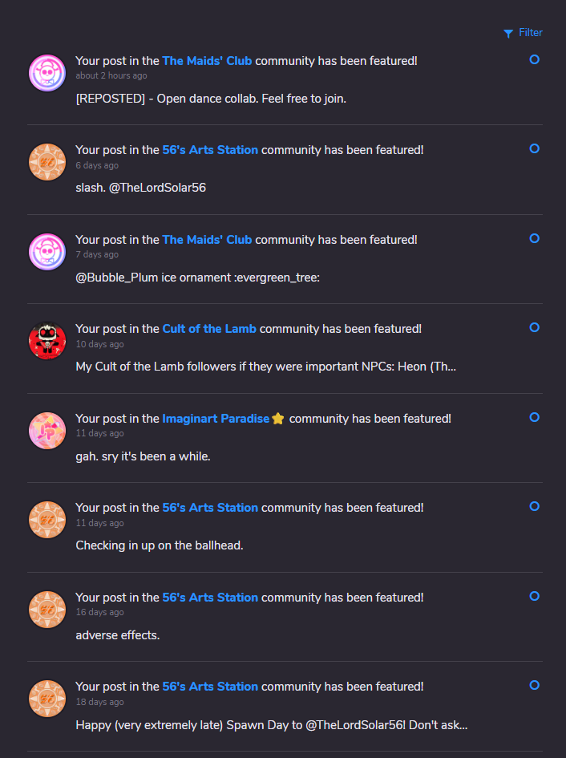Open the Cult of the Lamb community link

(209, 329)
